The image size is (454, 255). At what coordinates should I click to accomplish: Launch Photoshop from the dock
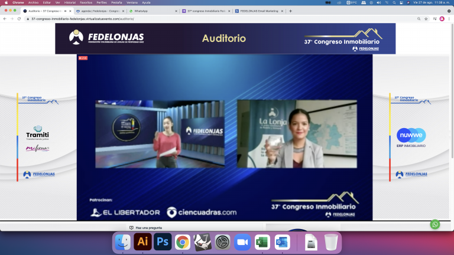(x=163, y=241)
